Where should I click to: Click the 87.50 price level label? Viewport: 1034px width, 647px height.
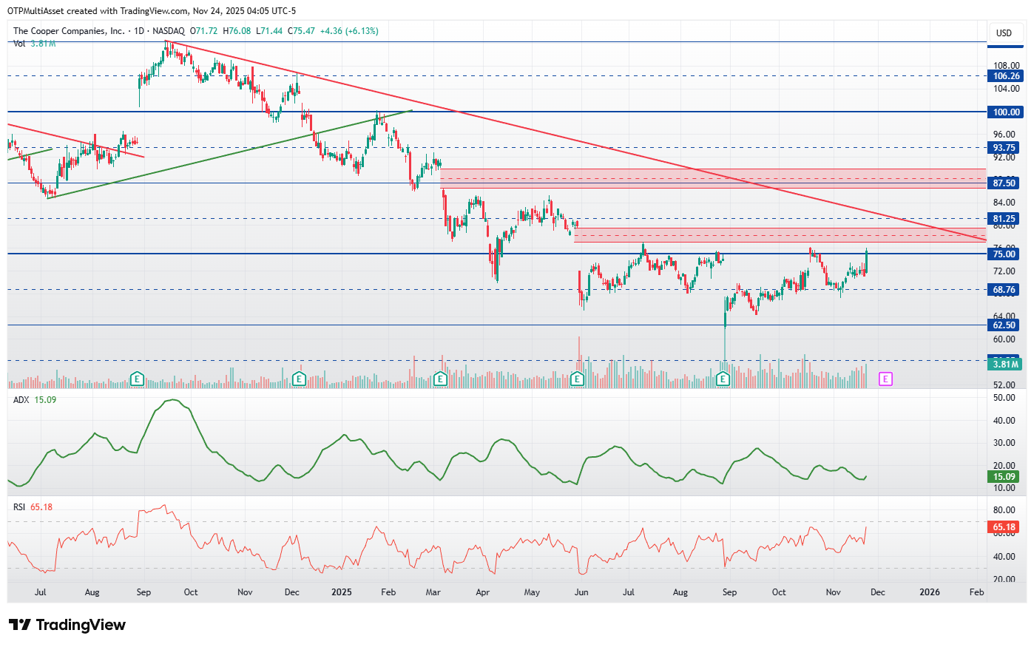pyautogui.click(x=1004, y=183)
